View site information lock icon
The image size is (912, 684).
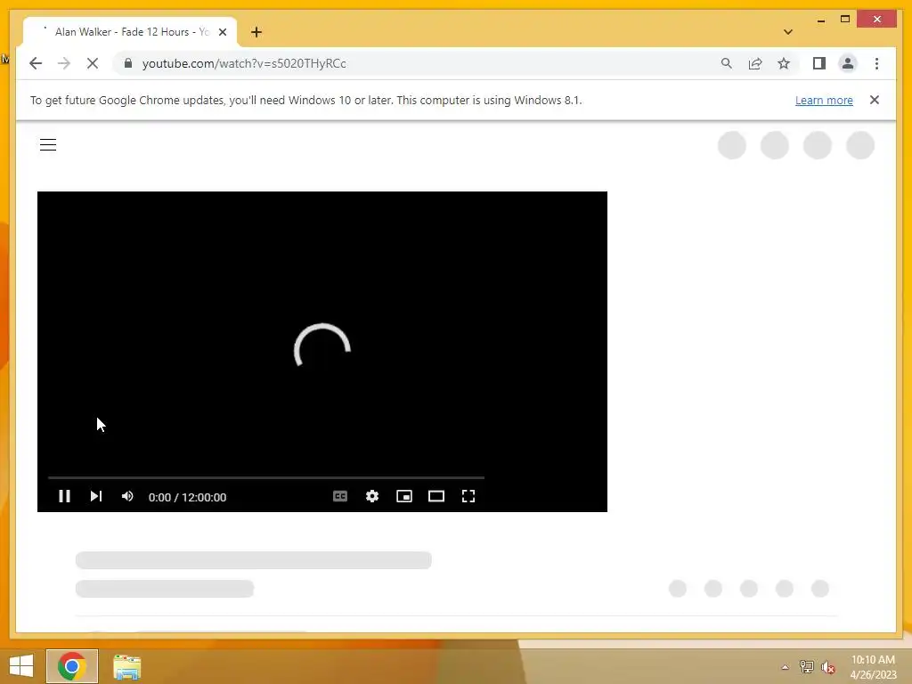128,63
